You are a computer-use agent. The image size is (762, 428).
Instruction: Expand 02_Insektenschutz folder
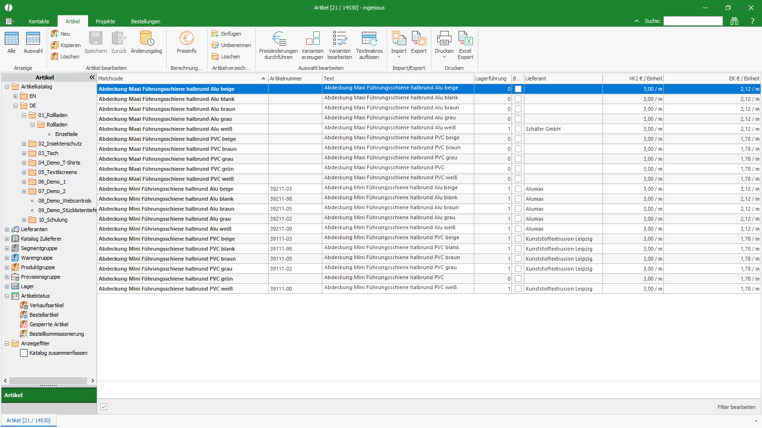pyautogui.click(x=24, y=144)
